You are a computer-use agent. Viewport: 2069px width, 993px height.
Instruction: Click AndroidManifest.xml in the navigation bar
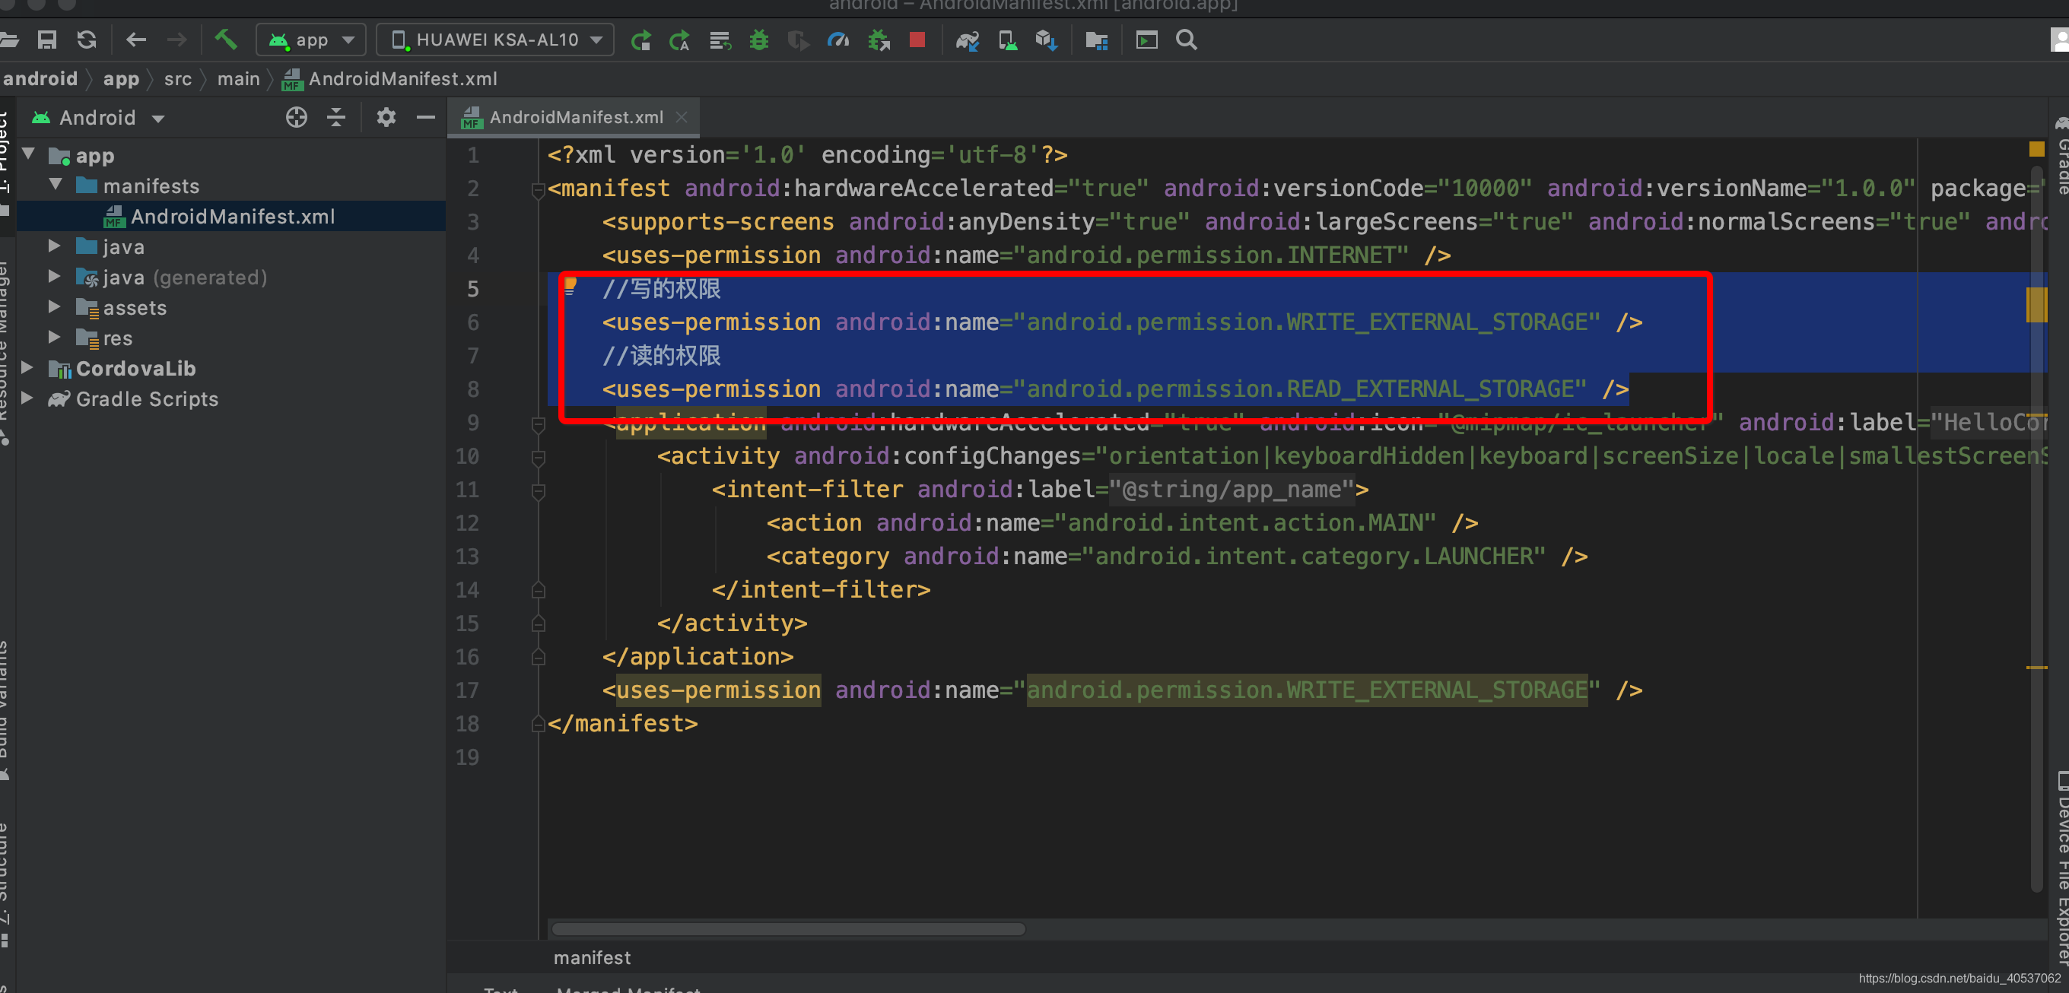tap(390, 78)
